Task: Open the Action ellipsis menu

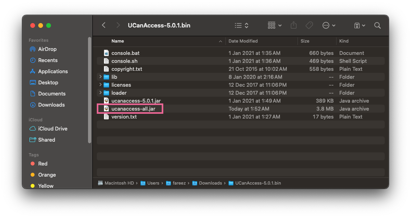Action: (x=329, y=25)
